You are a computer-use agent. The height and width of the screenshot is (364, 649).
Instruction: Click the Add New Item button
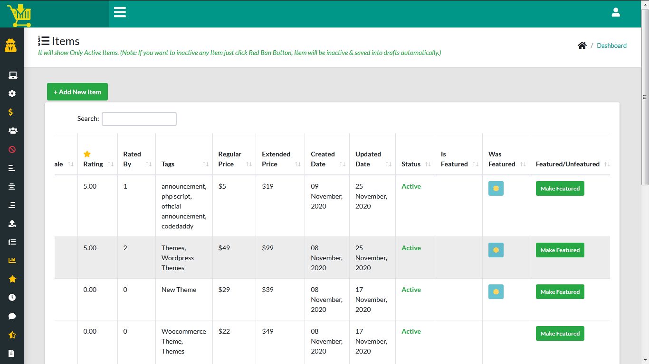click(77, 92)
